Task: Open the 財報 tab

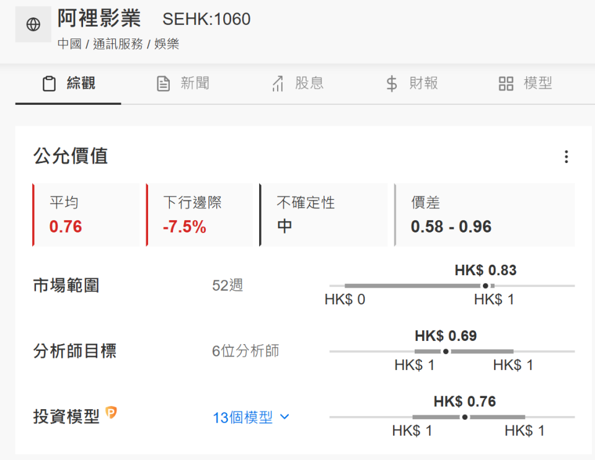Action: point(412,84)
